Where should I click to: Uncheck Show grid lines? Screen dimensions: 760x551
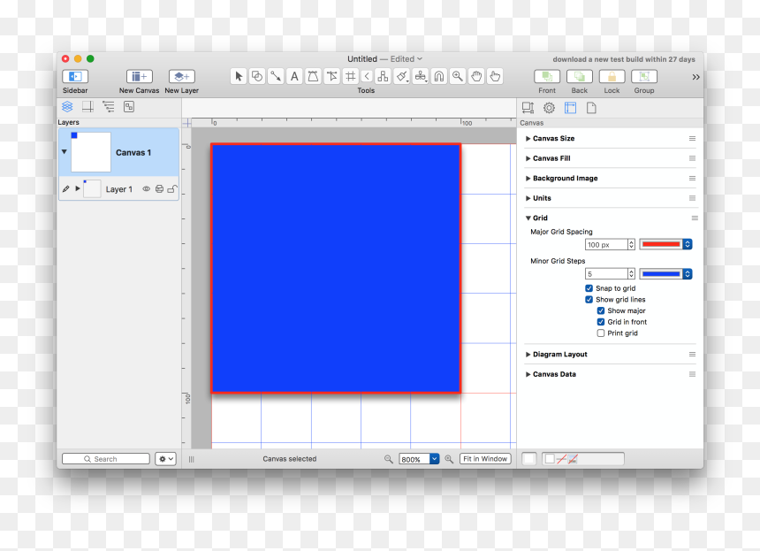click(589, 299)
